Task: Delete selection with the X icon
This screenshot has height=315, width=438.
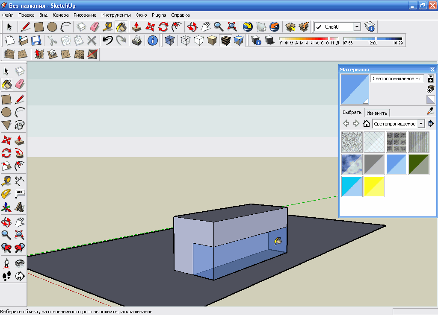Action: point(92,41)
